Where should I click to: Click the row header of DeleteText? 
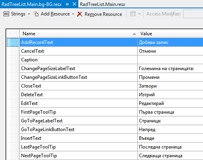coord(13,95)
